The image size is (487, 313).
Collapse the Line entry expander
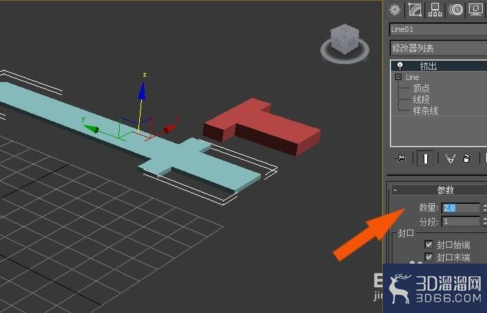399,77
